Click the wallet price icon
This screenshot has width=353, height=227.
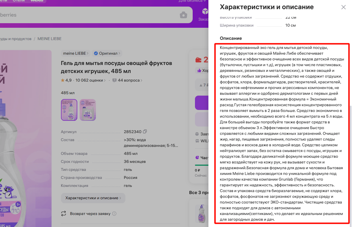click(198, 60)
